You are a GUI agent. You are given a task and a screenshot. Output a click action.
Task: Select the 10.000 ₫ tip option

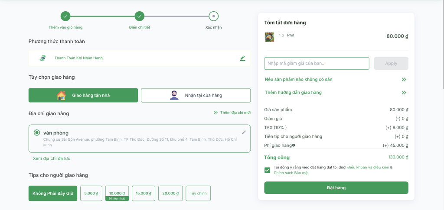click(117, 193)
